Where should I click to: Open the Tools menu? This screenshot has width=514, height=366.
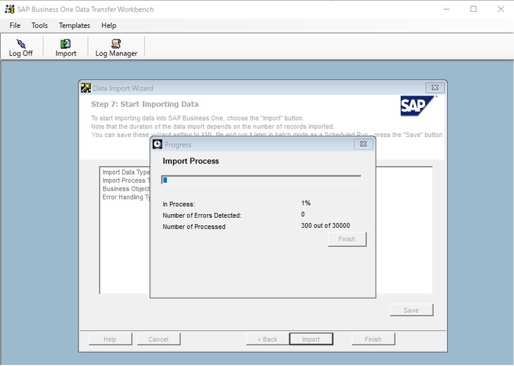(40, 25)
